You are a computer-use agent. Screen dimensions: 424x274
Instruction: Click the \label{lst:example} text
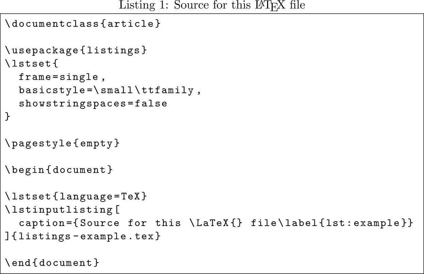[341, 223]
